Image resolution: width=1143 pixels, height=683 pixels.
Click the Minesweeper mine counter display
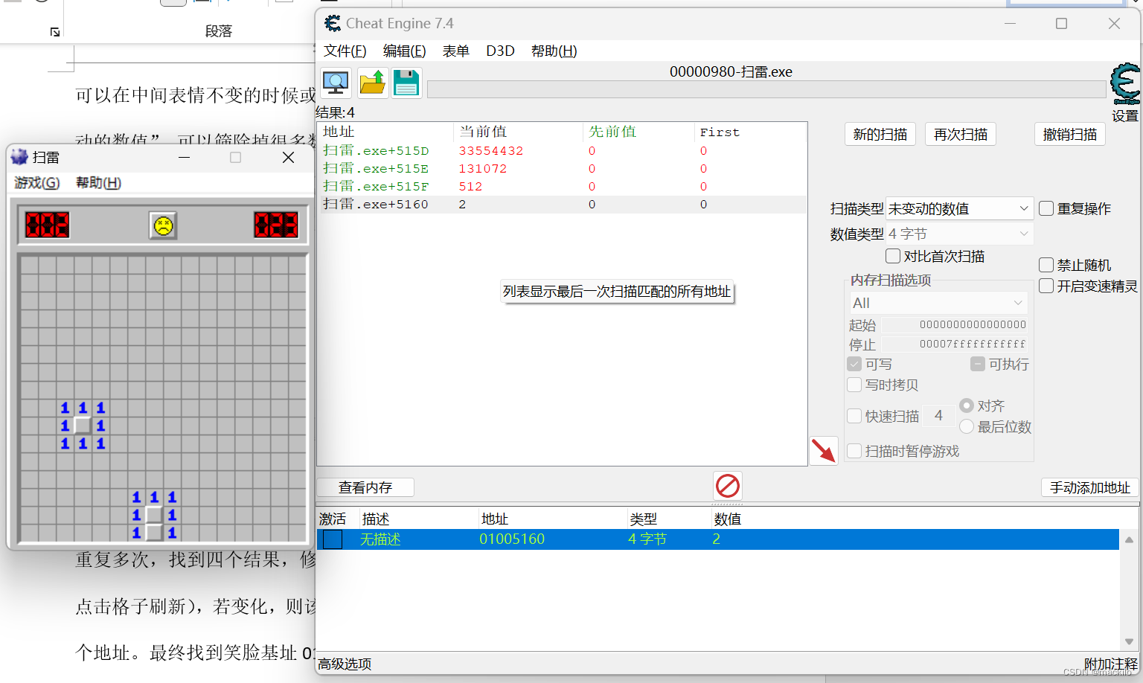[x=48, y=225]
